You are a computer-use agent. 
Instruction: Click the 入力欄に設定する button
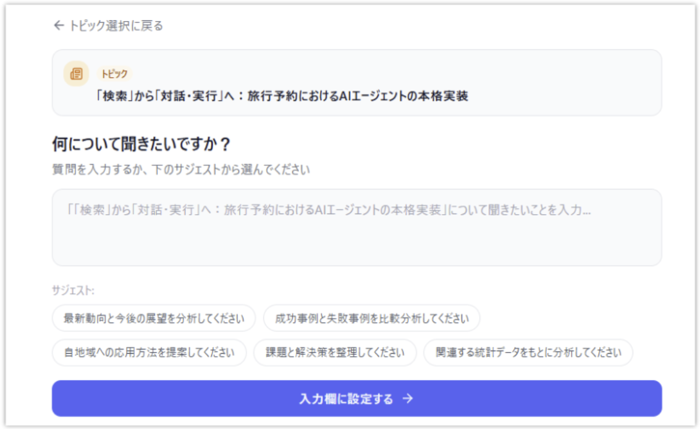pos(356,398)
